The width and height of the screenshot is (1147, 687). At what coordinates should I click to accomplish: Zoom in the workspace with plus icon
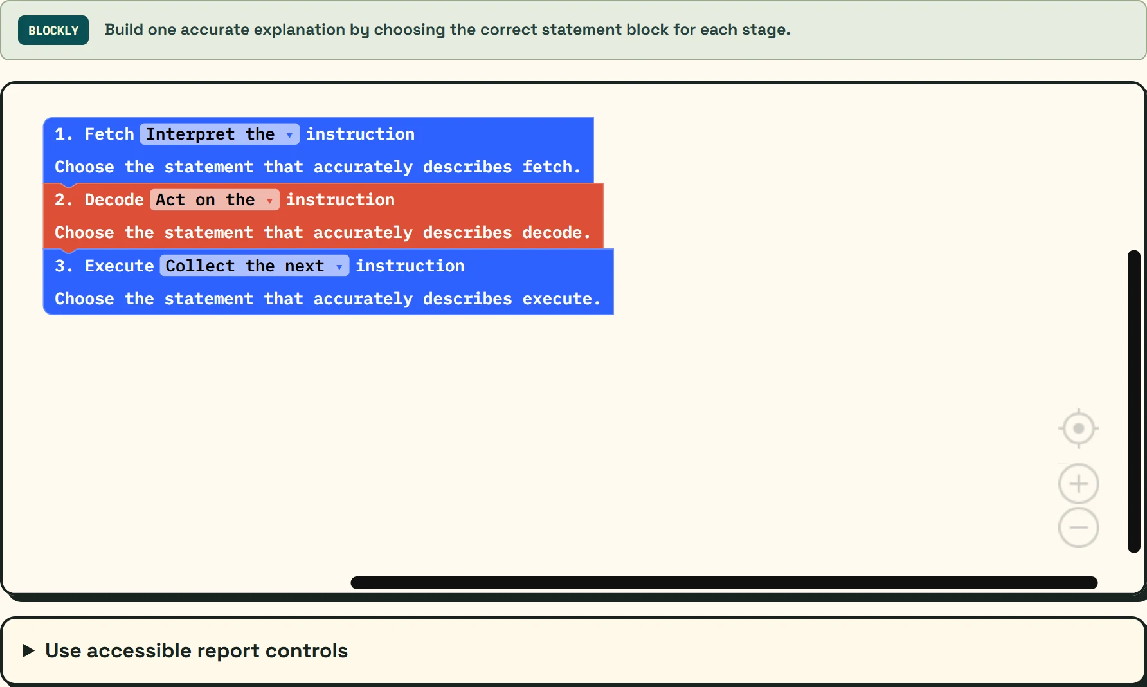point(1079,484)
